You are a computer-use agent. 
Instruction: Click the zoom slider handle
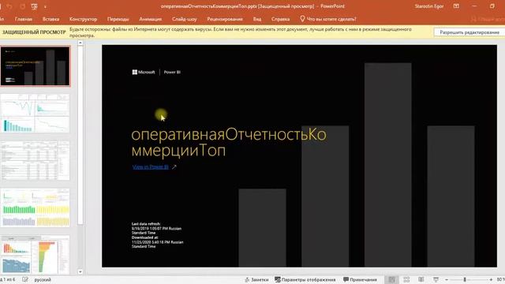(465, 279)
